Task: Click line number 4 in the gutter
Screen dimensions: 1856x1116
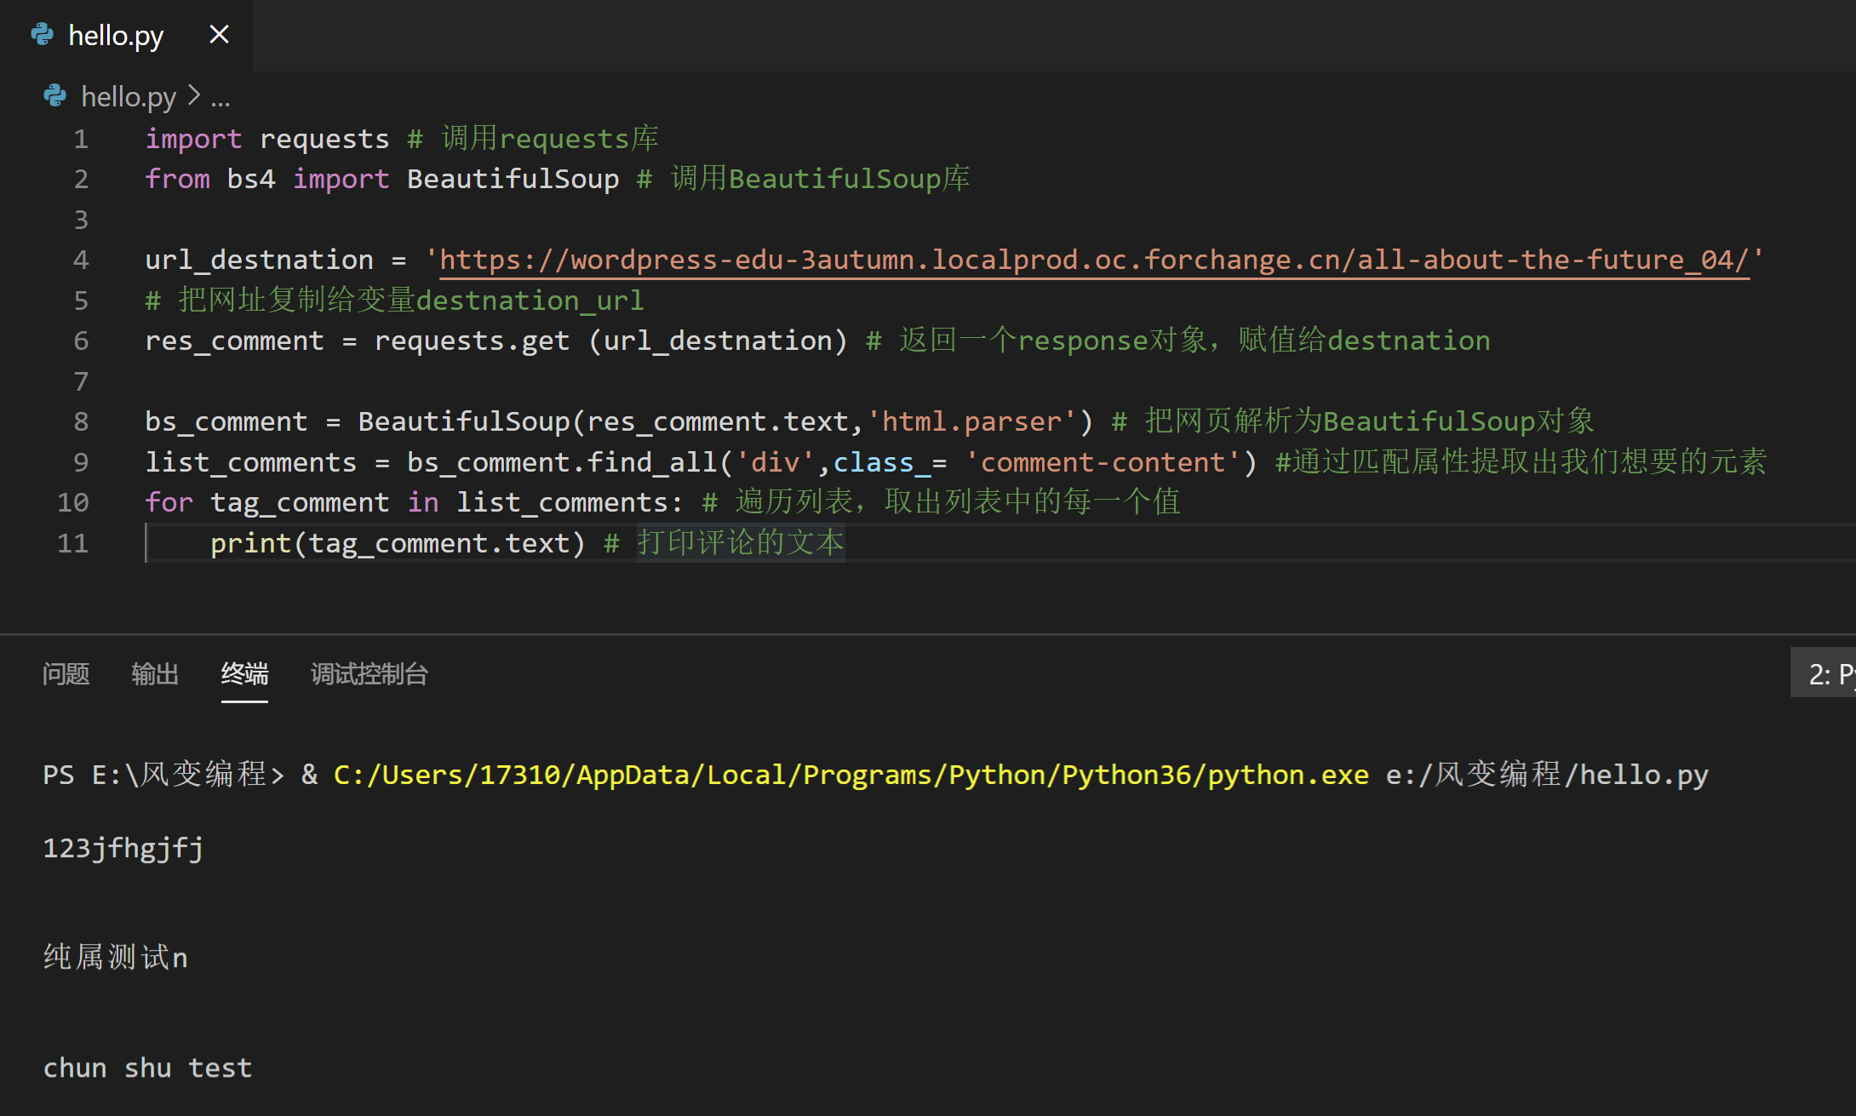Action: pos(81,260)
